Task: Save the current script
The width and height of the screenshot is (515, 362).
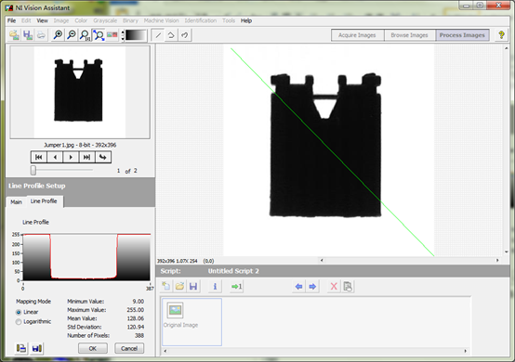Action: point(193,286)
